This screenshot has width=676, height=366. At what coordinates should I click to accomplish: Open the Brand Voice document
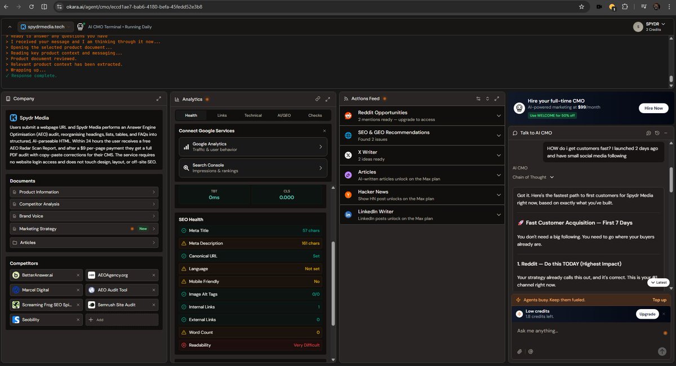[84, 216]
